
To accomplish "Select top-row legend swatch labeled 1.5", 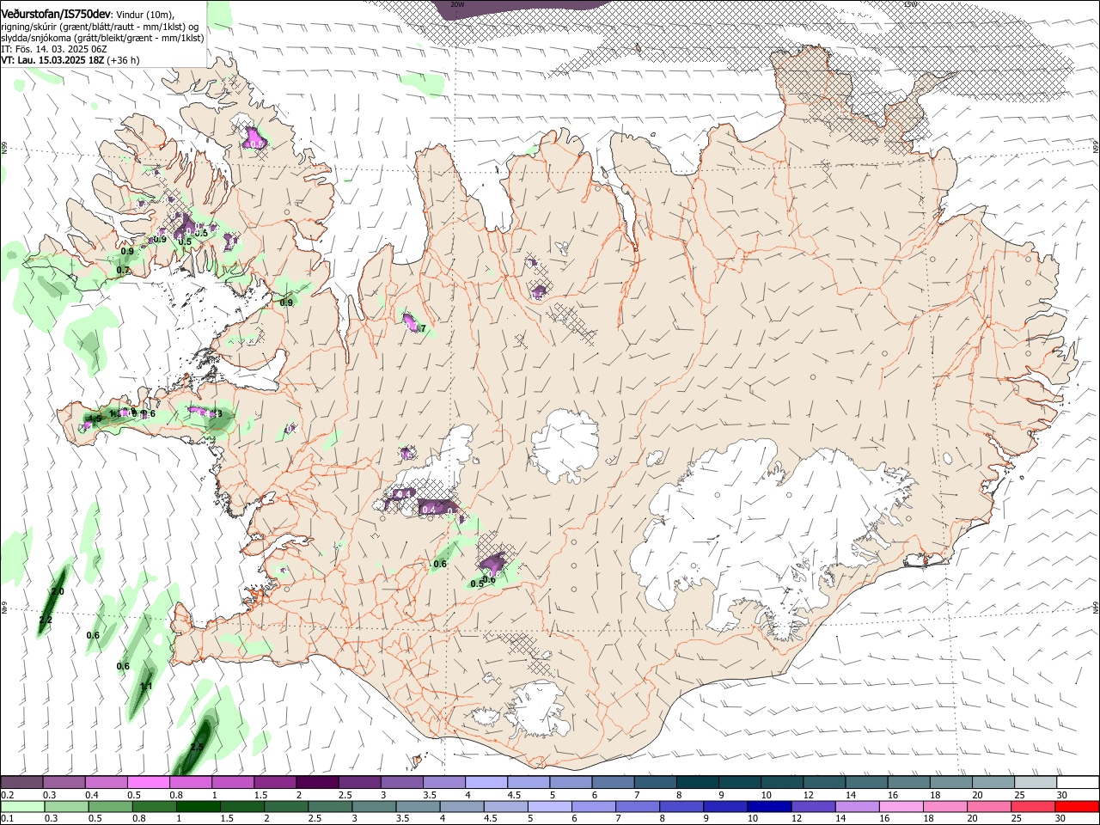I will point(274,783).
